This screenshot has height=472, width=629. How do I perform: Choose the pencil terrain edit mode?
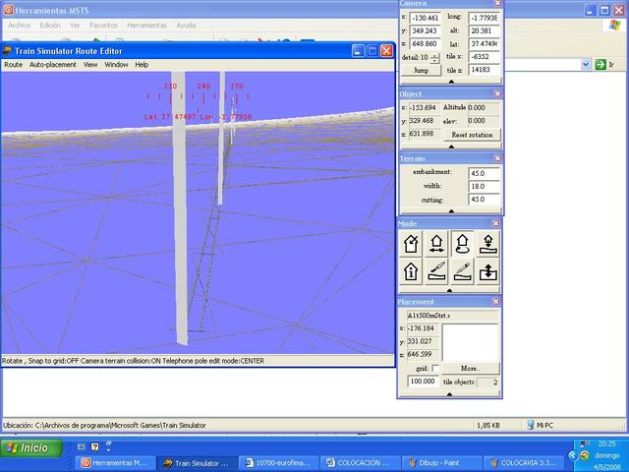click(461, 269)
